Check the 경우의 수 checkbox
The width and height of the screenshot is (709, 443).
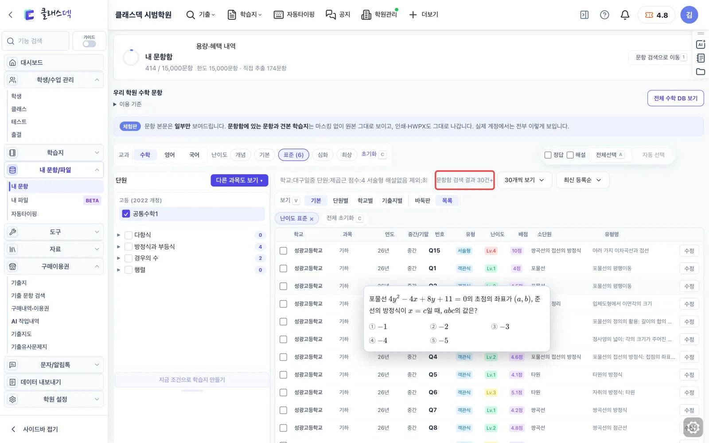click(x=129, y=258)
